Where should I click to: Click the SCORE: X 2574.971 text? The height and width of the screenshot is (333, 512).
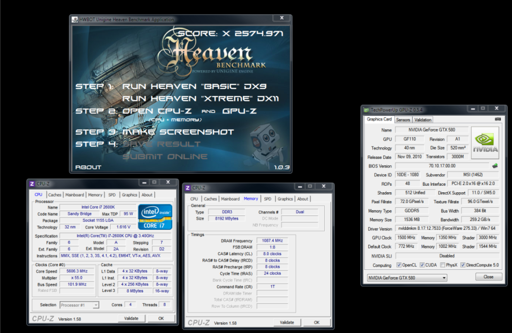(x=231, y=34)
